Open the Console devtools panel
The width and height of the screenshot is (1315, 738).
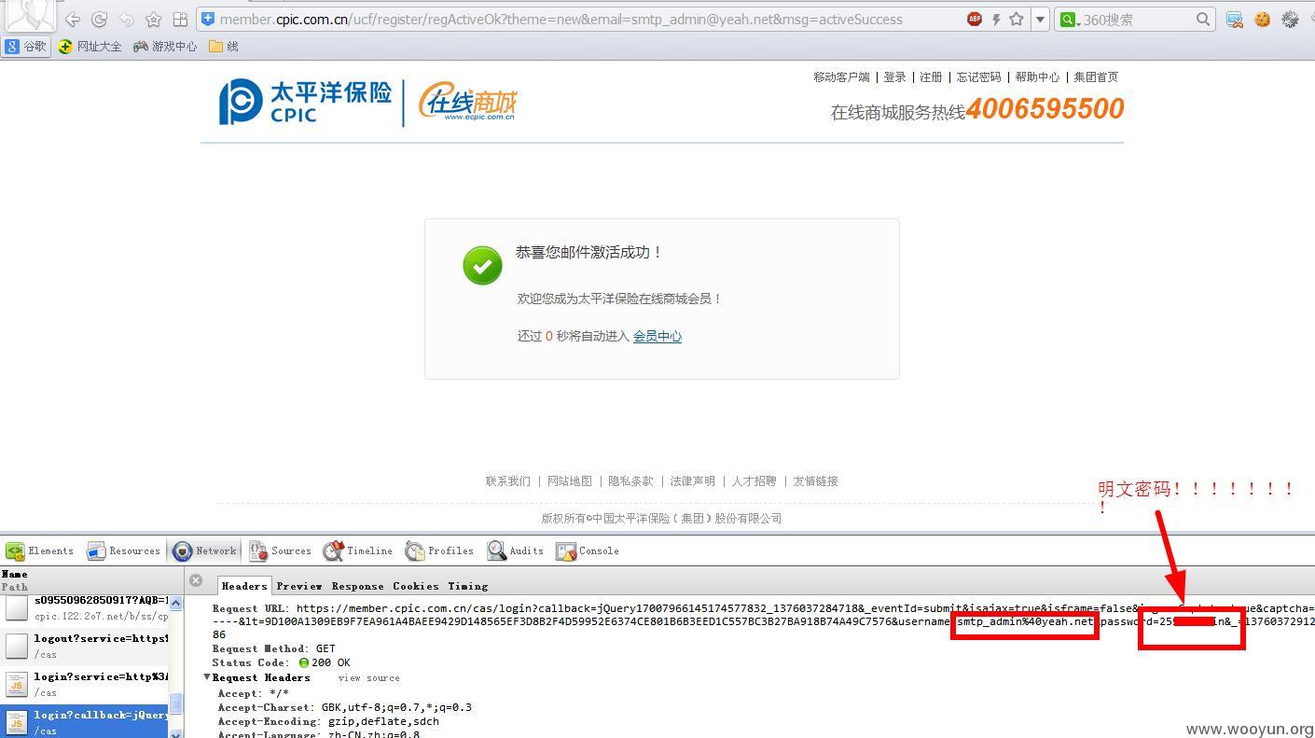point(588,550)
